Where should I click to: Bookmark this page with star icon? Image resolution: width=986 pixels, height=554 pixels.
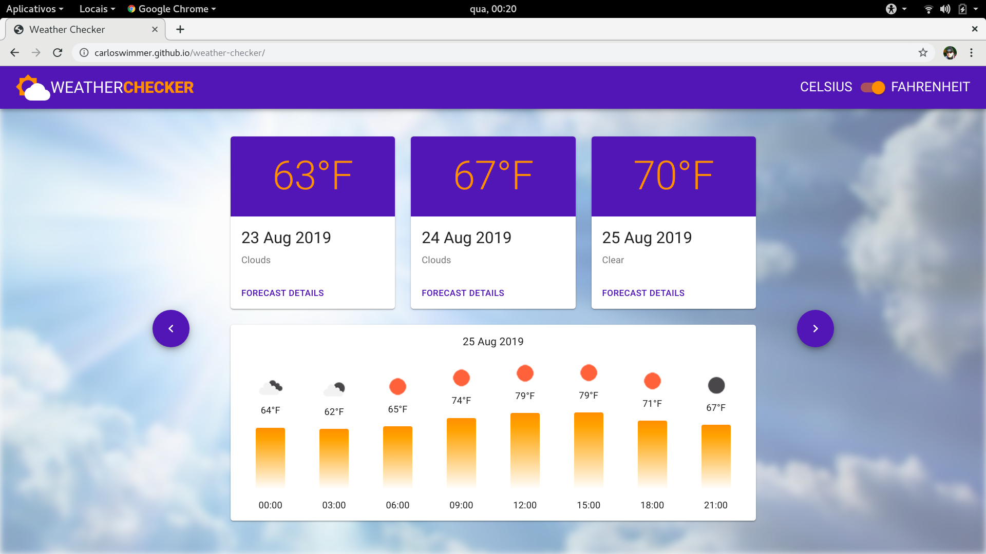coord(923,53)
